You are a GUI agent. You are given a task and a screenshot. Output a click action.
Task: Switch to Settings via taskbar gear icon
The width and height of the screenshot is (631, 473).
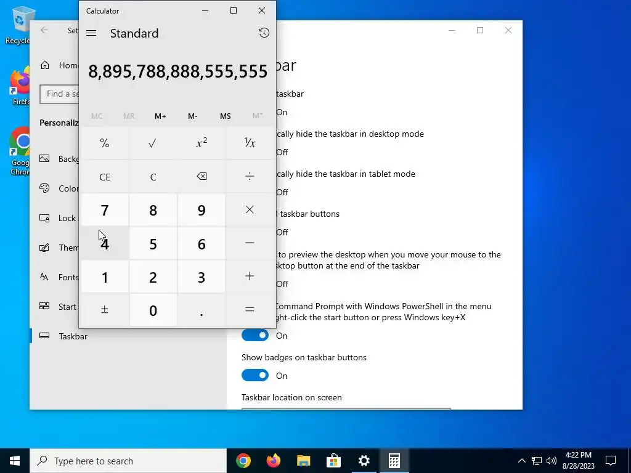364,461
